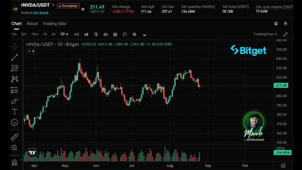Select the 1m timeframe
The image size is (302, 170).
14,34
